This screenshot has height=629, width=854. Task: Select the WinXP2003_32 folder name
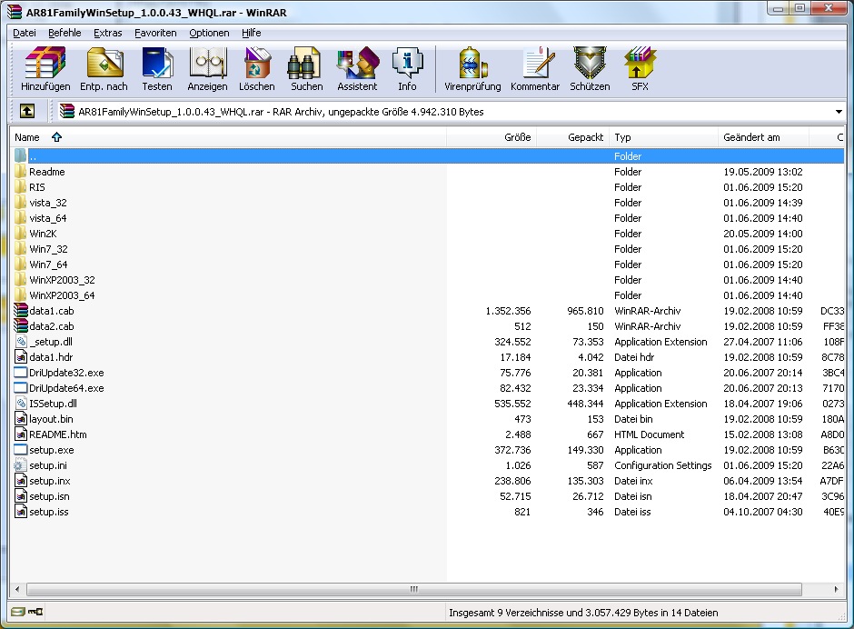click(x=62, y=280)
